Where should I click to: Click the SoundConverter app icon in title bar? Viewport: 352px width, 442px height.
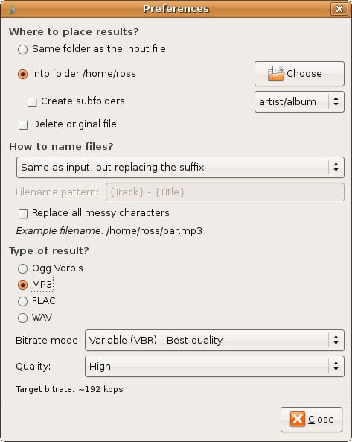pos(11,9)
